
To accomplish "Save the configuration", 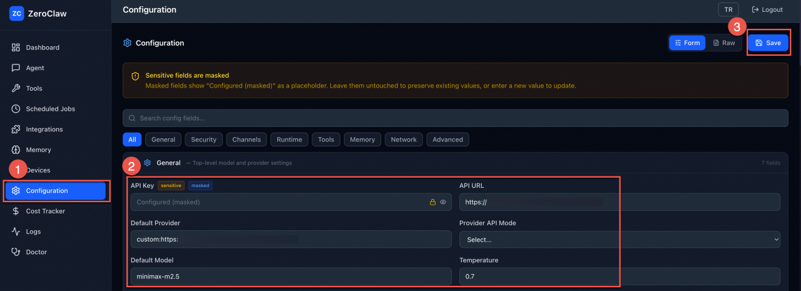I will point(768,43).
